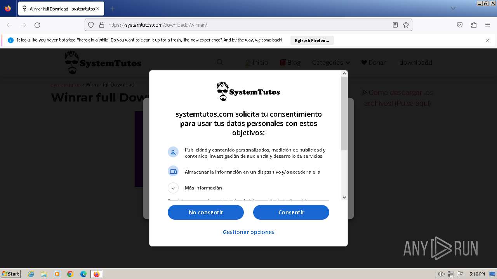Click the consent dialog scroll down arrow
Screen dimensions: 497x279
(x=344, y=197)
